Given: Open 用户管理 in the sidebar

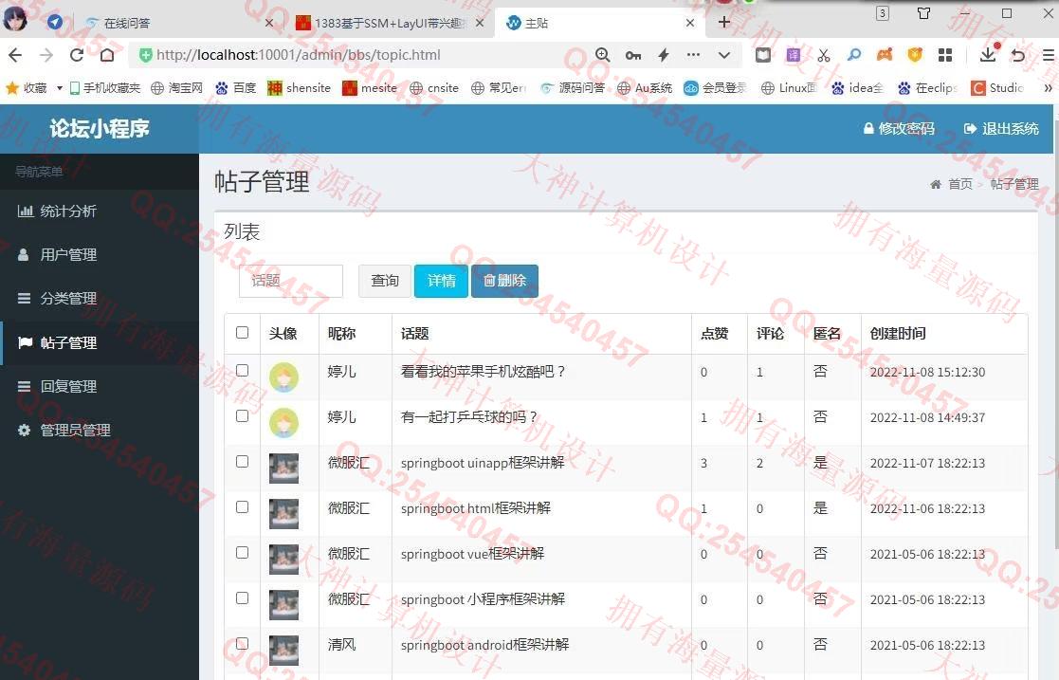Looking at the screenshot, I should click(100, 255).
